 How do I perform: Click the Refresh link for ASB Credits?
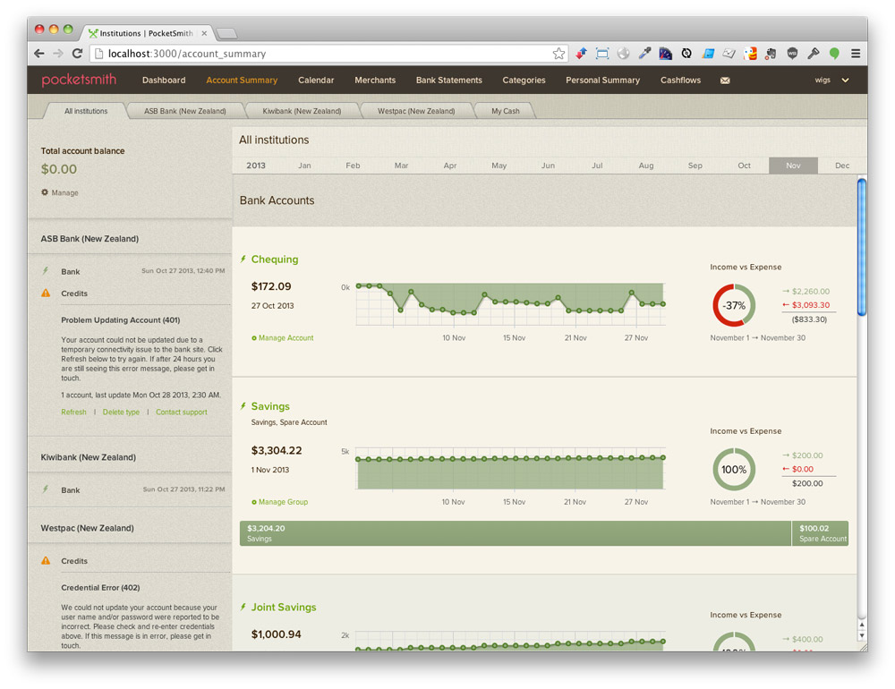pos(73,413)
